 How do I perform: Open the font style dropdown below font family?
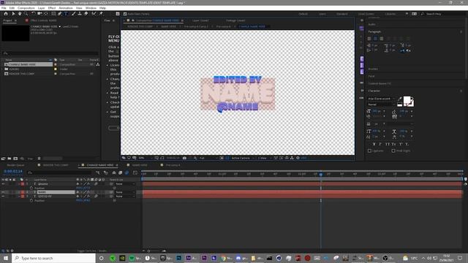click(x=381, y=104)
